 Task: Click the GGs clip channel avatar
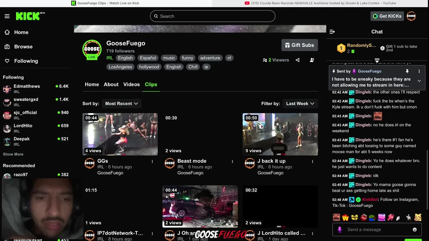[x=89, y=163]
